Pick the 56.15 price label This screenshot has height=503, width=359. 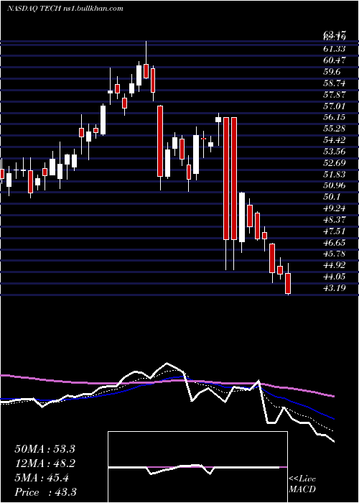(x=335, y=117)
